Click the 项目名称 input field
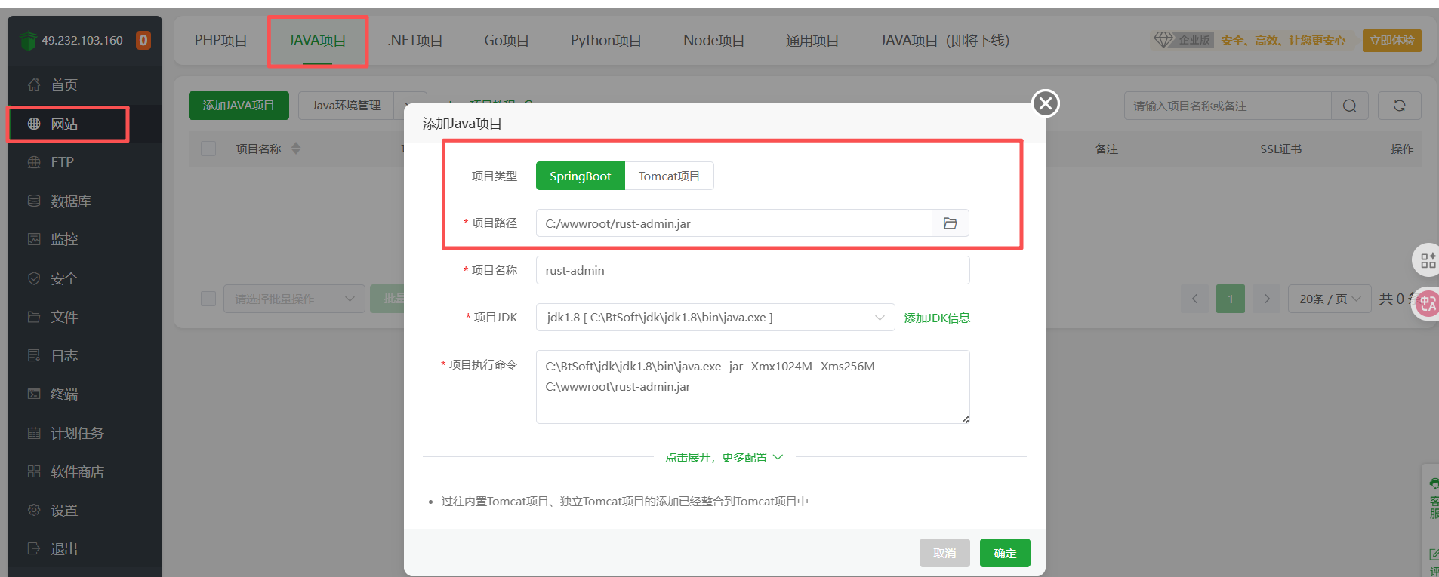 point(752,271)
